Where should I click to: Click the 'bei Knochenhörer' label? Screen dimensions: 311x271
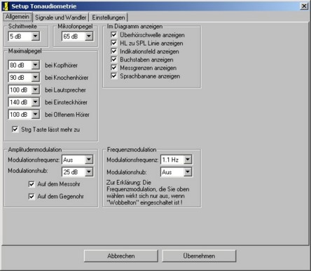(67, 78)
